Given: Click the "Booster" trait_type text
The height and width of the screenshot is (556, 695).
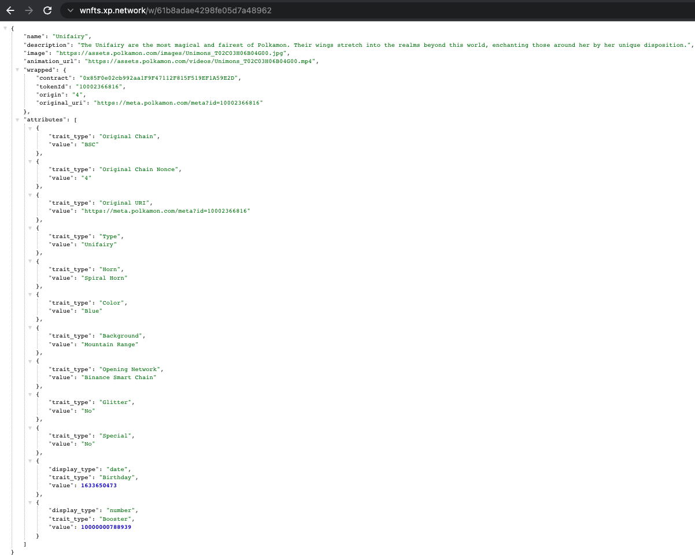Looking at the screenshot, I should 116,519.
